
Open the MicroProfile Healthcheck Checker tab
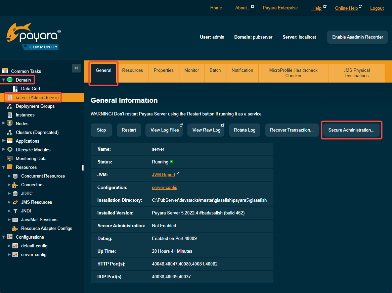(293, 73)
